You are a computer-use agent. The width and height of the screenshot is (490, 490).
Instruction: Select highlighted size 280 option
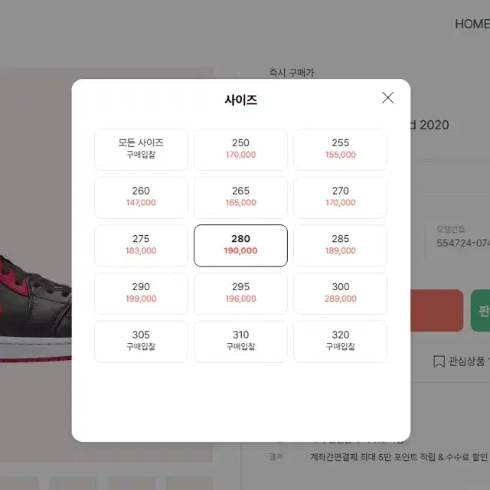240,246
